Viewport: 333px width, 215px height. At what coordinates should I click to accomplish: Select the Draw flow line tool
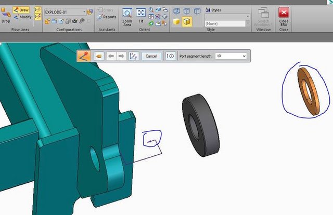(21, 10)
